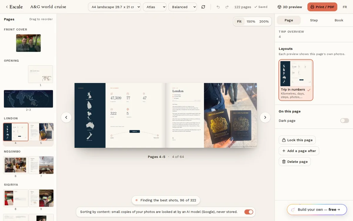Click the Drag to reorder hint
353x221 pixels.
click(41, 19)
